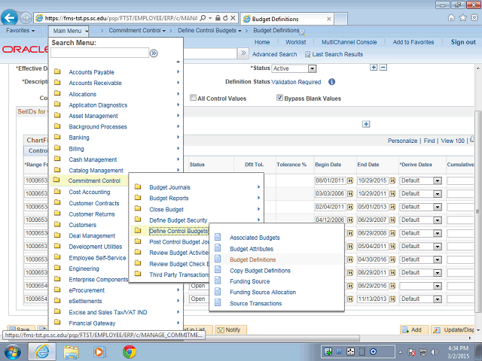Open calendar picker for 08/01/2011 begin date
The width and height of the screenshot is (482, 361).
pos(350,180)
